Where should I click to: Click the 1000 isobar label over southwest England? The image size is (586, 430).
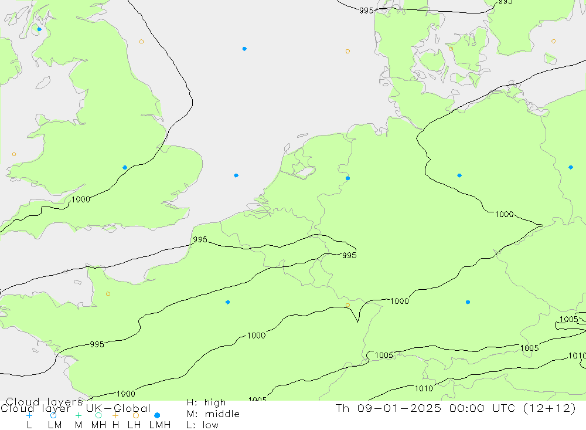coord(81,199)
